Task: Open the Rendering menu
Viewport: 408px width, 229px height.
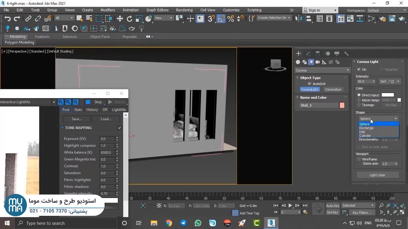Action: (184, 10)
